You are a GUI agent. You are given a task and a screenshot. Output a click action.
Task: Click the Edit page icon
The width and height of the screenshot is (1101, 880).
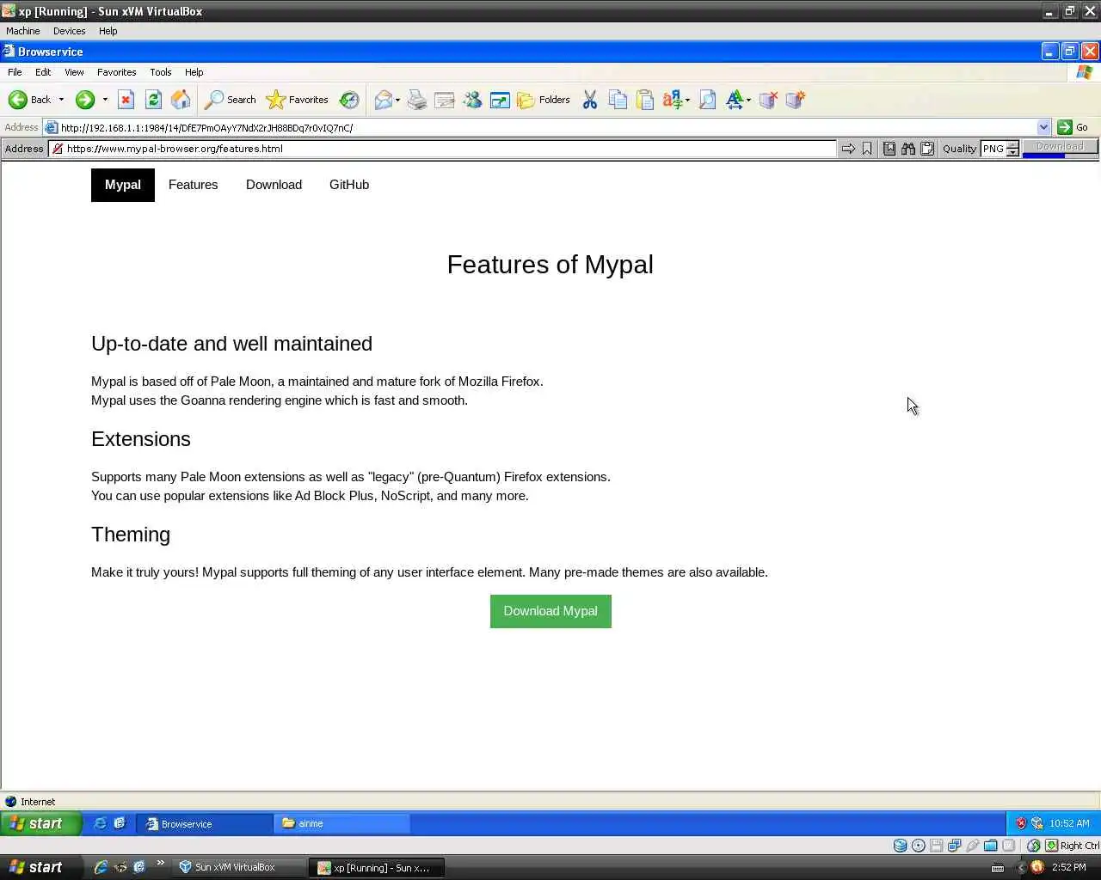[x=445, y=100]
